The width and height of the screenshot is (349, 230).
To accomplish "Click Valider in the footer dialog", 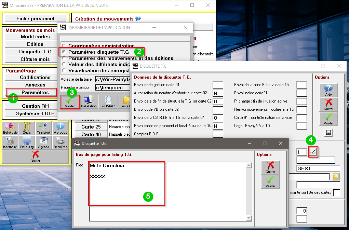I will click(270, 182).
